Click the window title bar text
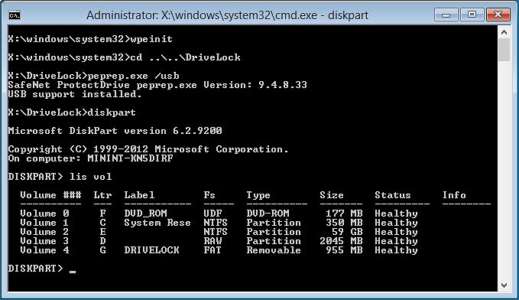The image size is (519, 300). tap(227, 15)
